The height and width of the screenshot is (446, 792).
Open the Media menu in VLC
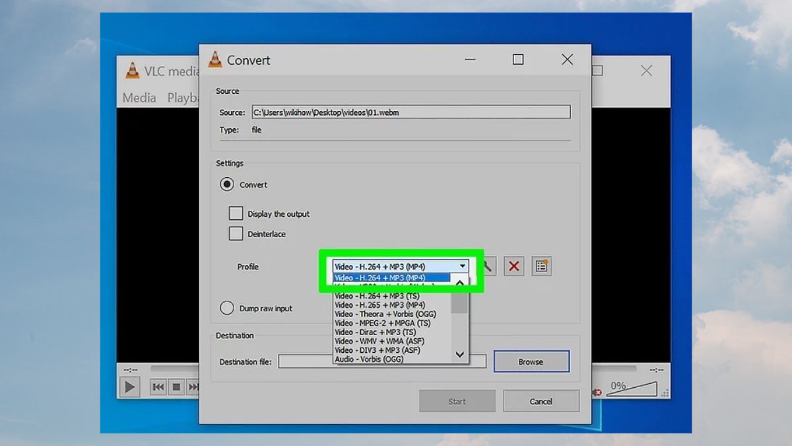[x=139, y=97]
